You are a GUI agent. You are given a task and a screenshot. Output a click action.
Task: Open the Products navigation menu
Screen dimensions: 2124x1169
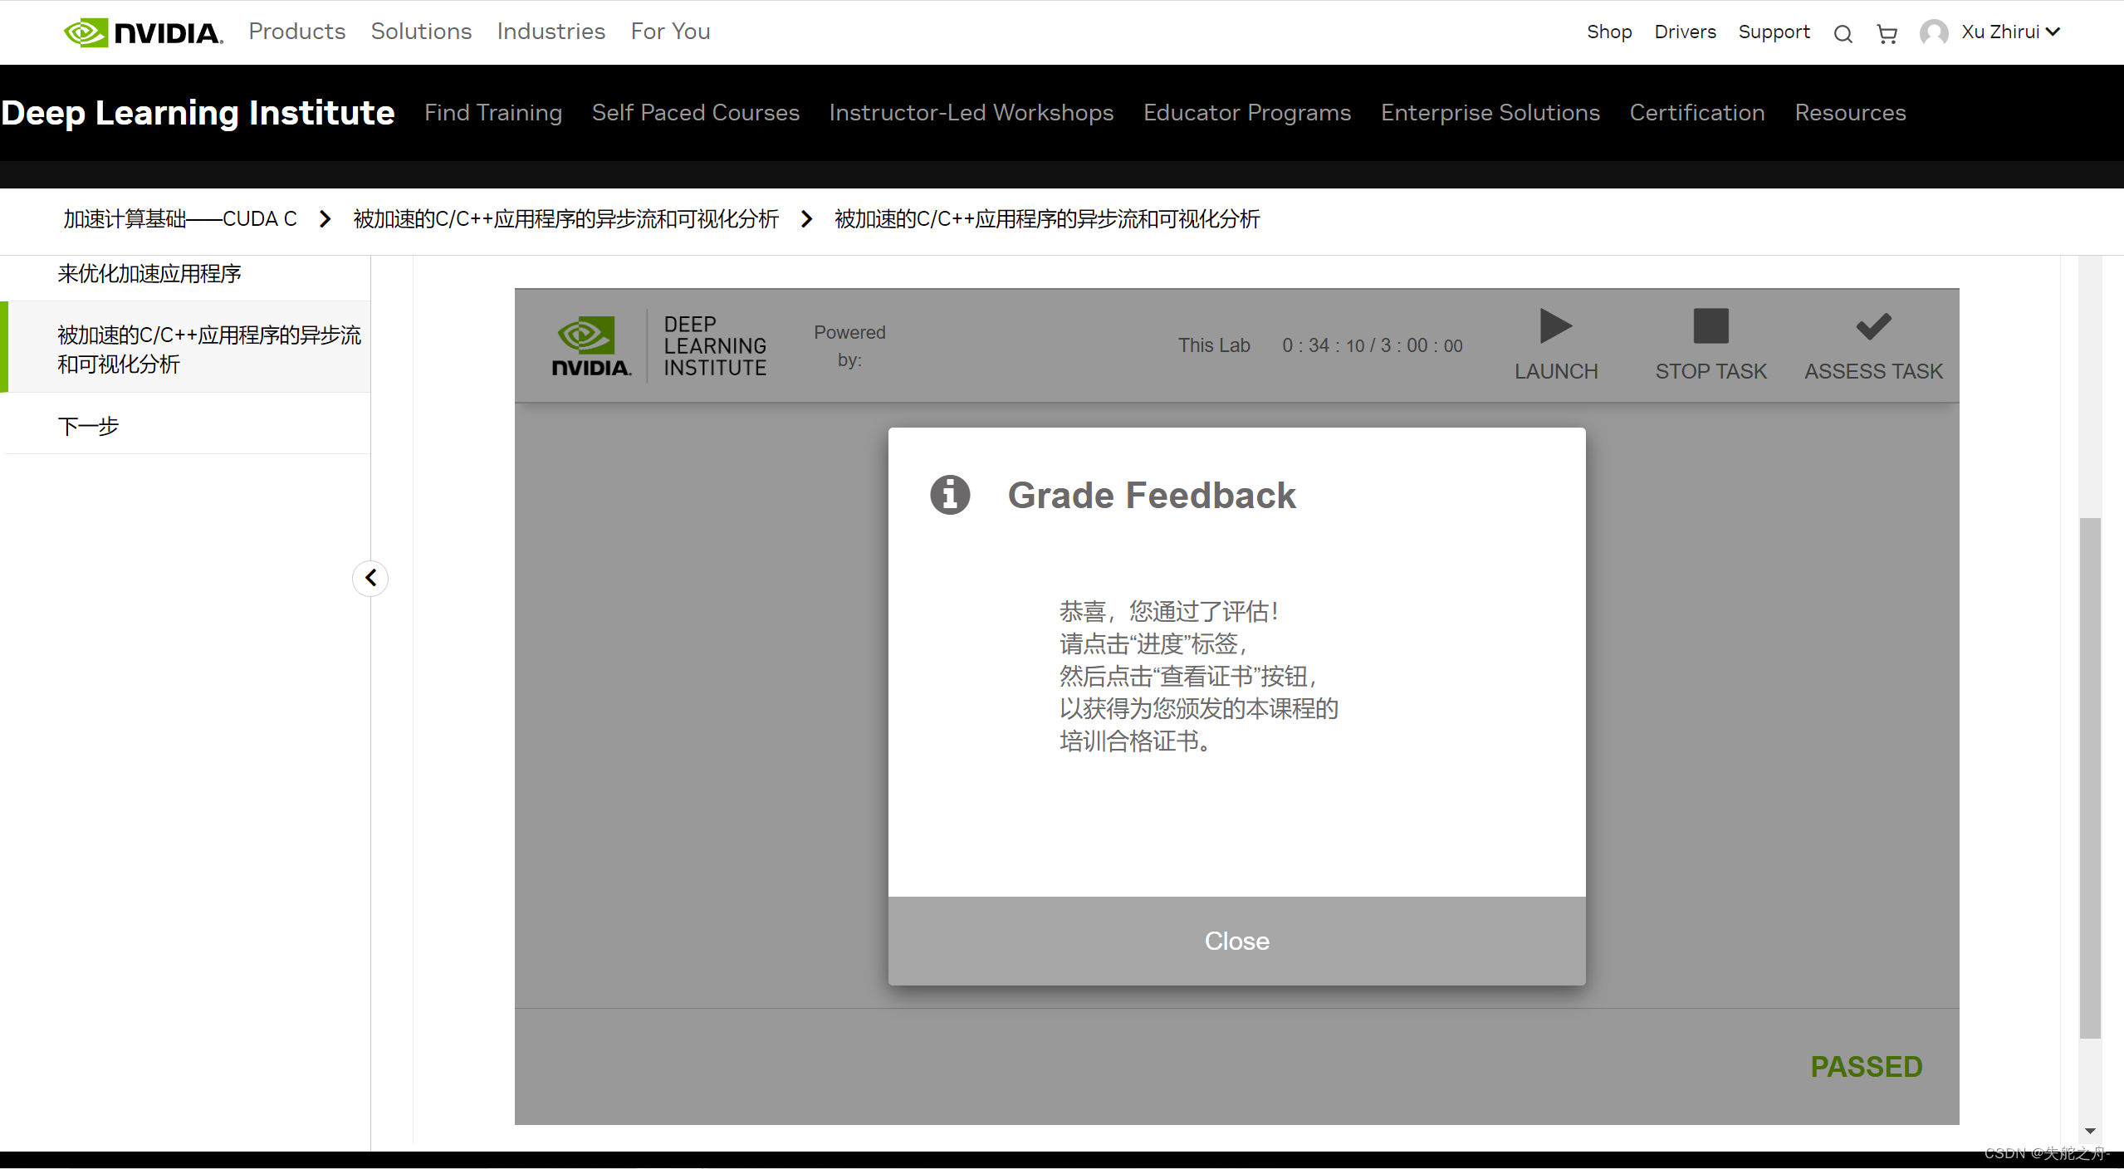coord(296,32)
